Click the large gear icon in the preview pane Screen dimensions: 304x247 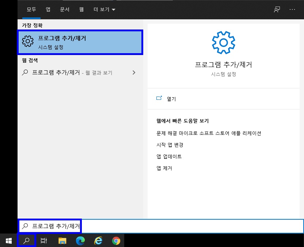[223, 42]
